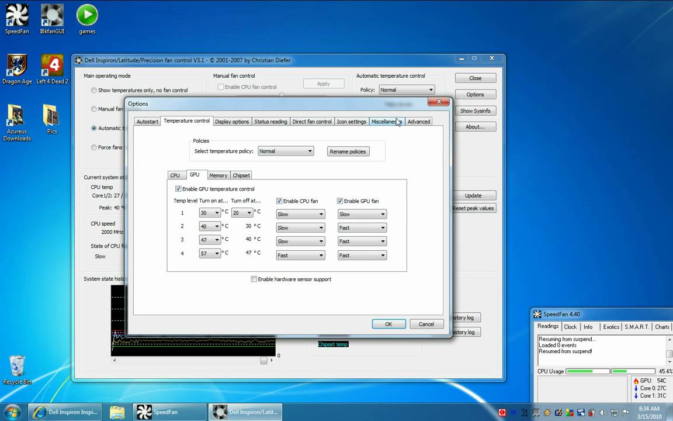Click the tray icon showing 31
Image resolution: width=673 pixels, height=421 pixels.
pos(524,412)
